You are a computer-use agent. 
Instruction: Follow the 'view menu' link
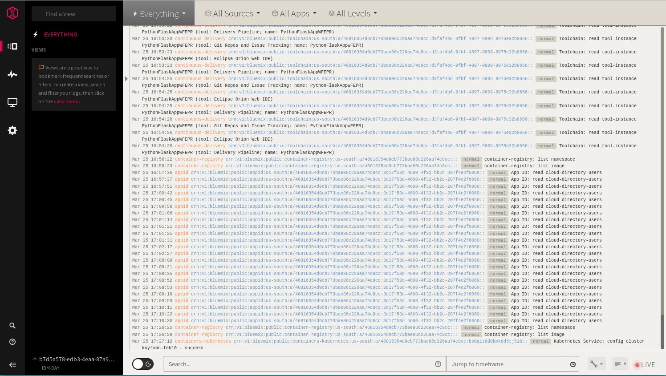coord(66,101)
